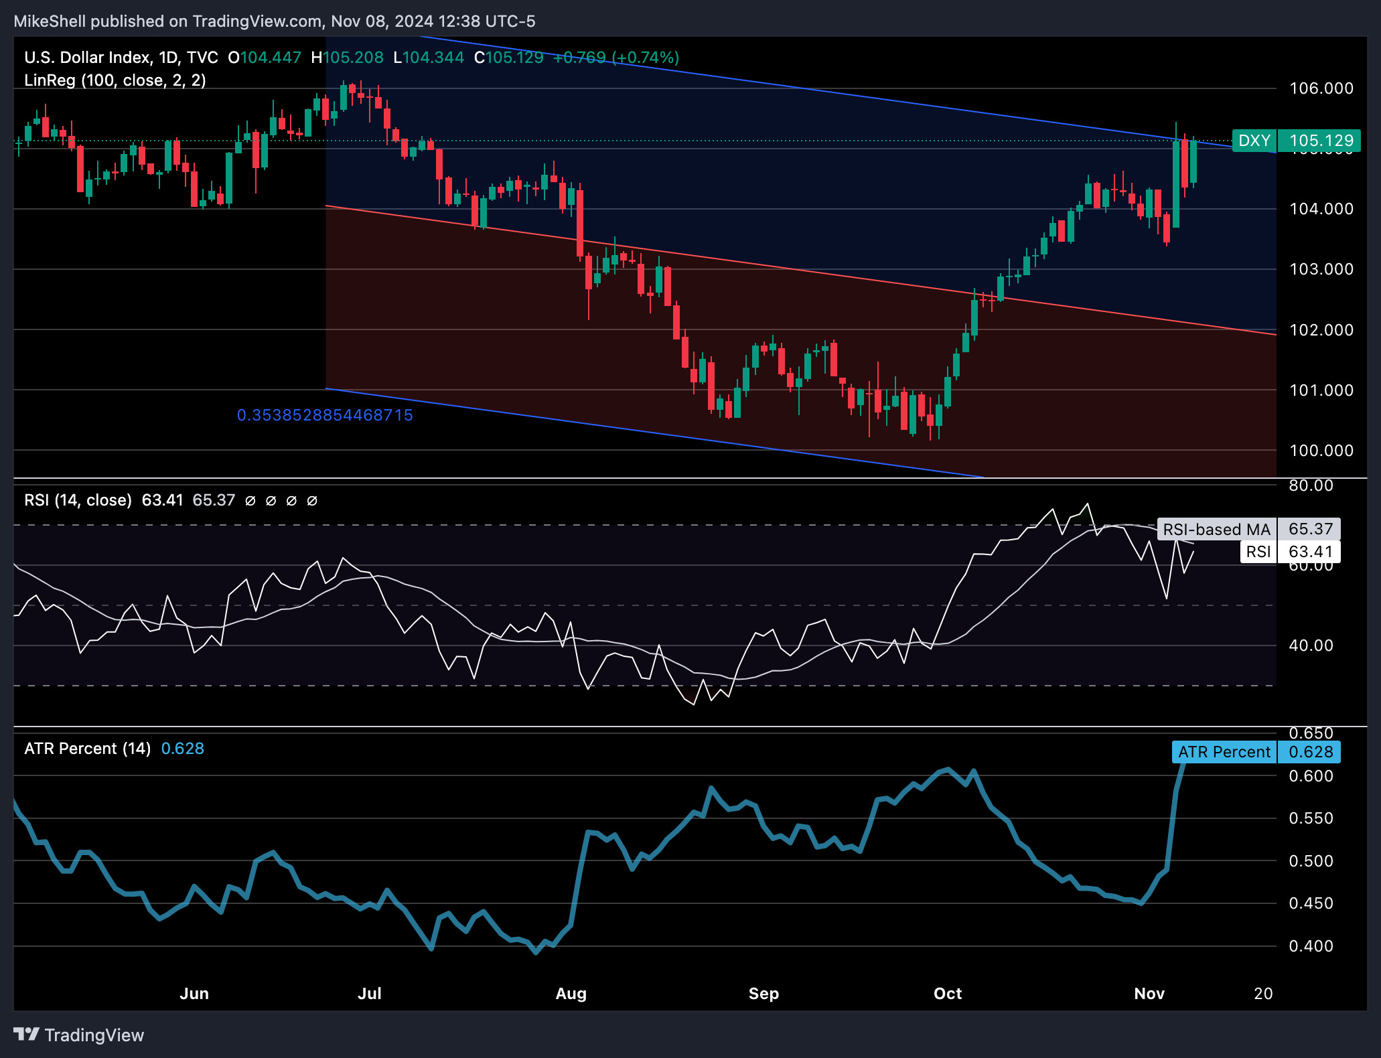Click the RSI-based MA label tag
Screen dimensions: 1381x1058
(1216, 529)
